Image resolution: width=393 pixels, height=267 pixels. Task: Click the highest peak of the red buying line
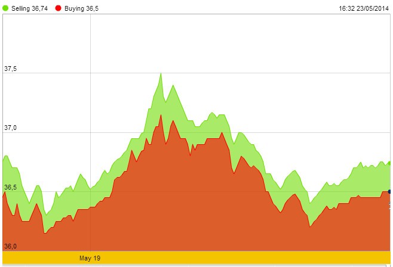161,114
